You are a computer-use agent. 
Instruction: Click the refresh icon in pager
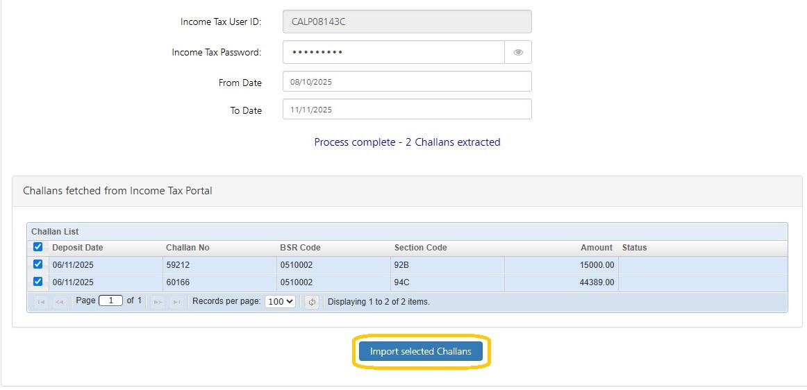pyautogui.click(x=312, y=302)
